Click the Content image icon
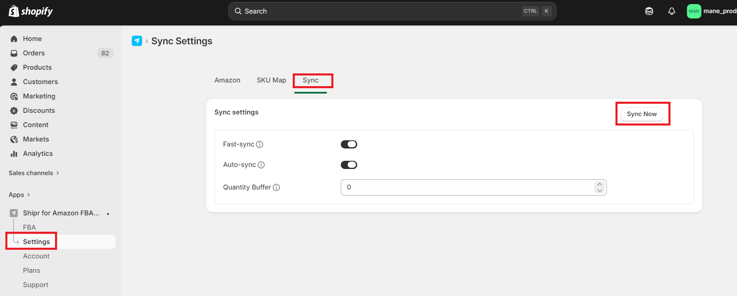 point(14,125)
